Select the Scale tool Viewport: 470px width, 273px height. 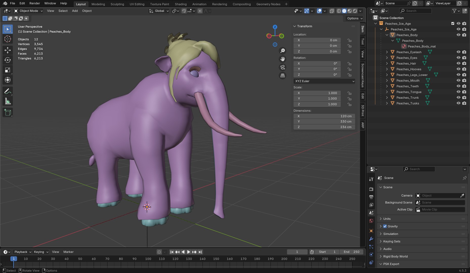point(8,70)
